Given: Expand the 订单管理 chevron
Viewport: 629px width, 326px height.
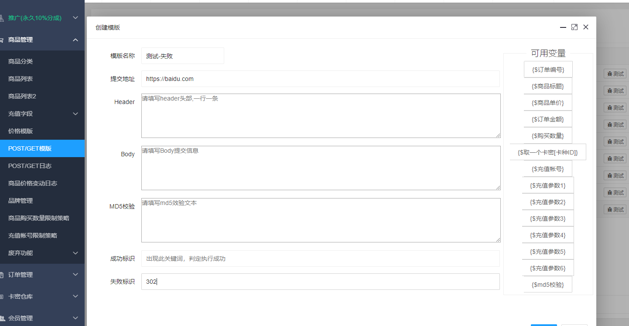Looking at the screenshot, I should (75, 275).
